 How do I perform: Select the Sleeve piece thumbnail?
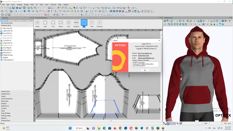61,23
